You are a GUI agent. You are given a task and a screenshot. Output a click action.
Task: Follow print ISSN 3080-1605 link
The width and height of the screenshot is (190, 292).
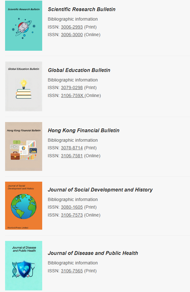tap(72, 207)
